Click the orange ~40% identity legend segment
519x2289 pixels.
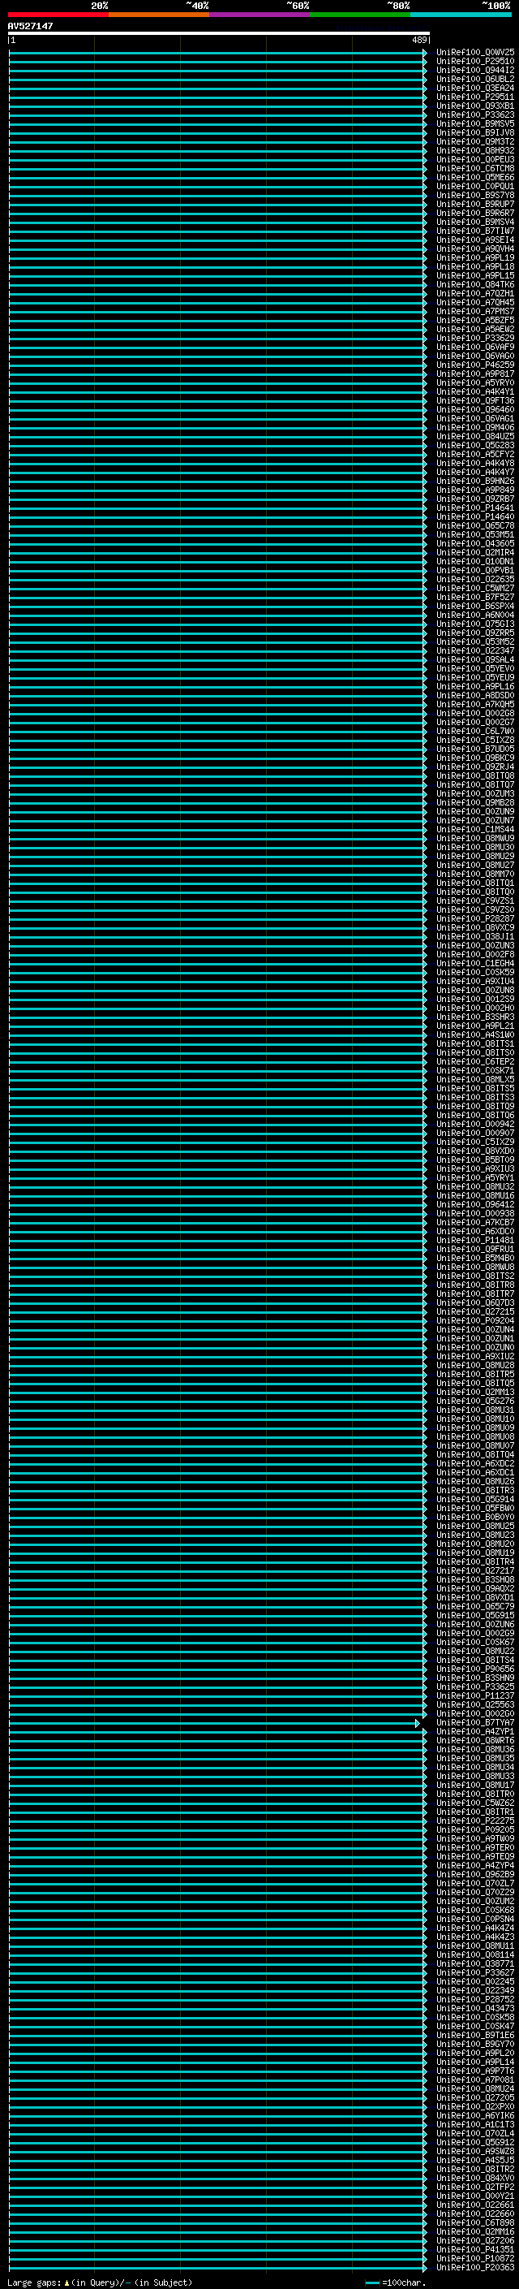(159, 15)
